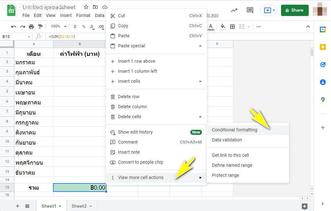Viewport: 331px width, 211px height.
Task: Expand the merge cells dropdown arrow
Action: (249, 27)
